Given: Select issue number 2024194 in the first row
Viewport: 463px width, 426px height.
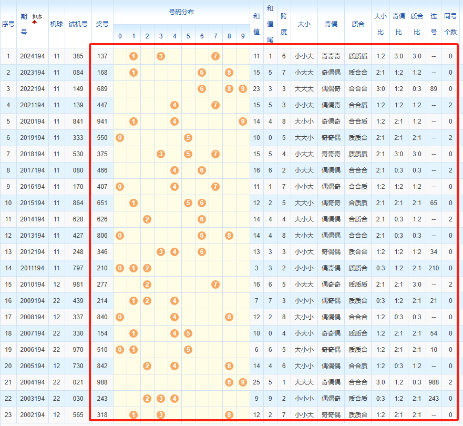Looking at the screenshot, I should click(x=33, y=56).
